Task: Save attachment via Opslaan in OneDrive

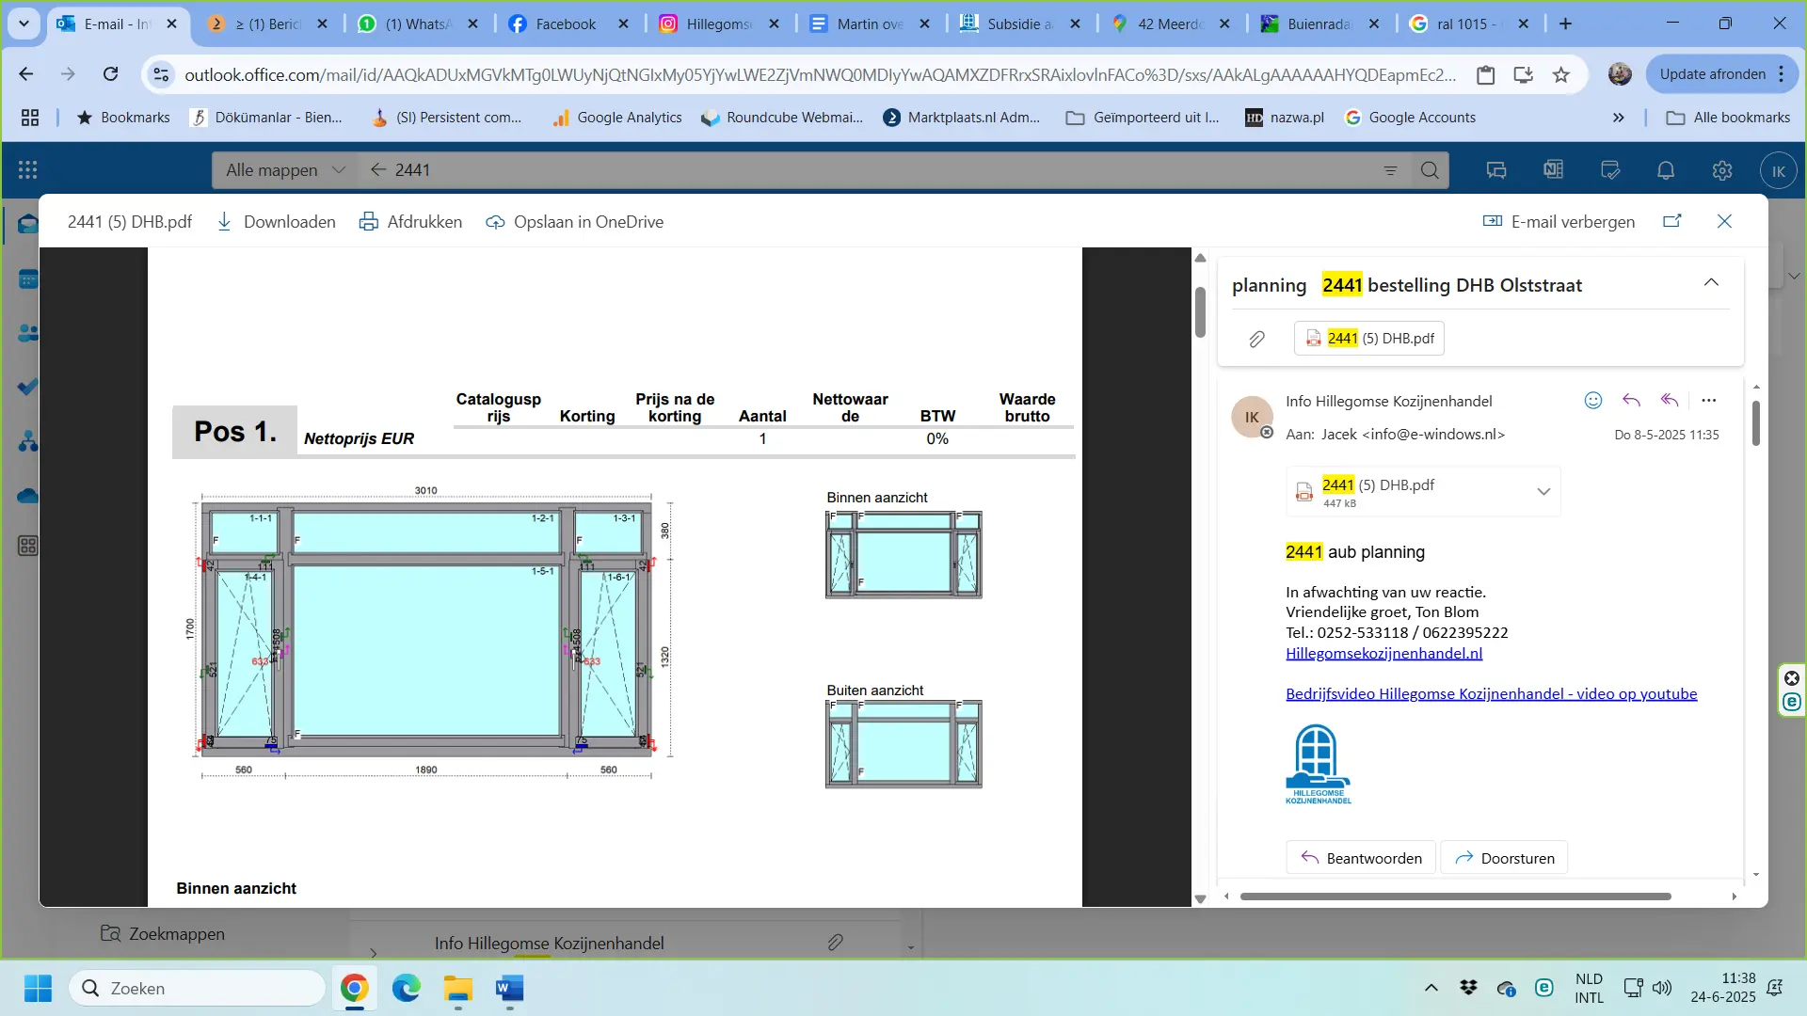Action: pos(574,222)
